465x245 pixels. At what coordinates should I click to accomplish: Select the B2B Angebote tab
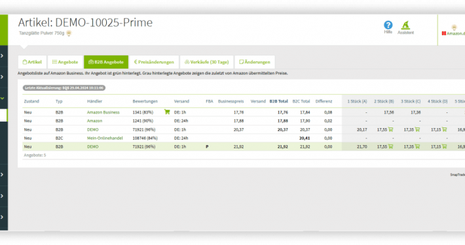click(106, 62)
